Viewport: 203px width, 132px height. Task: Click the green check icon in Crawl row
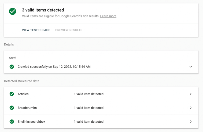click(12, 67)
